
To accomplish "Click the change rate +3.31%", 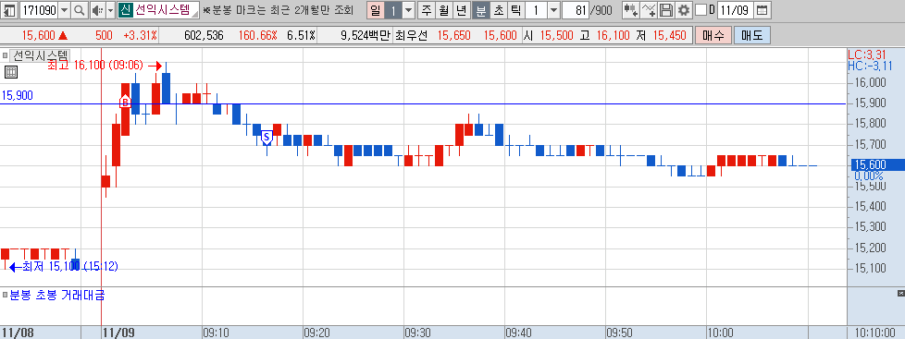I will tap(141, 36).
